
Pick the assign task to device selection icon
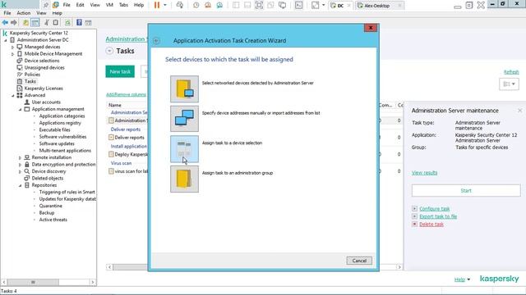click(184, 149)
